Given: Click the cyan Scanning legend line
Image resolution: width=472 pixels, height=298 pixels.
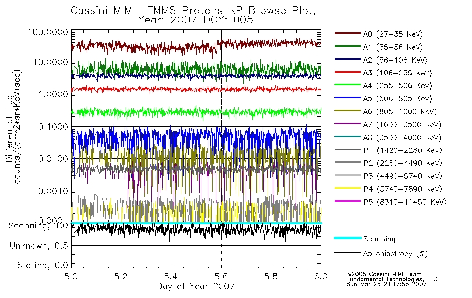Looking at the screenshot, I should point(347,238).
